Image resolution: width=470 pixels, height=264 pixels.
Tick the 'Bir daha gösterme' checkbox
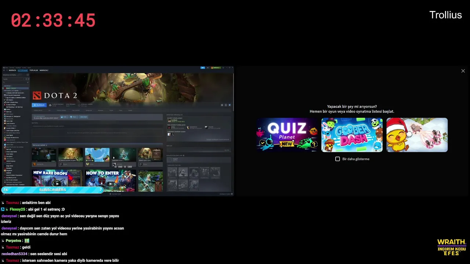[337, 159]
